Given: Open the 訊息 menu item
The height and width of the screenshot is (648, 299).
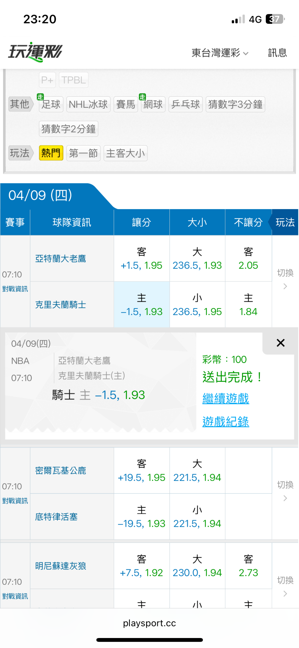Looking at the screenshot, I should click(277, 53).
